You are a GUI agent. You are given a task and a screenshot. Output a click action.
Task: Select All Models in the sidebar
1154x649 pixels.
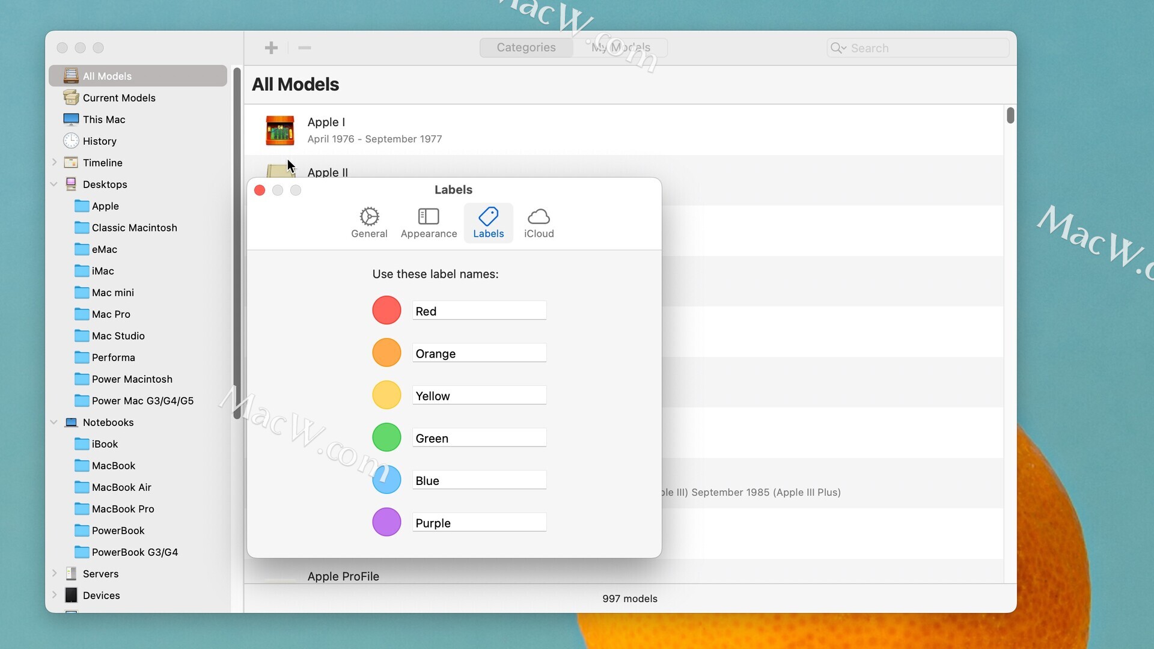[x=138, y=76]
